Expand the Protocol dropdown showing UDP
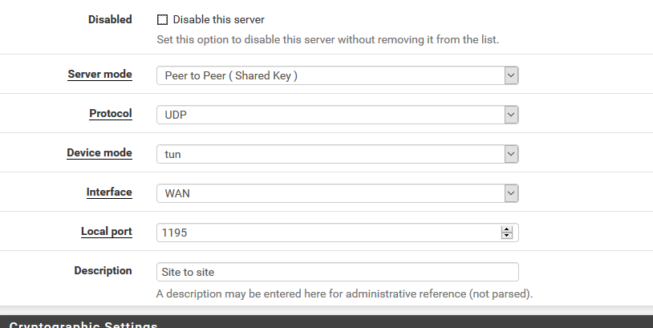Viewport: 653px width, 328px height. (x=337, y=115)
